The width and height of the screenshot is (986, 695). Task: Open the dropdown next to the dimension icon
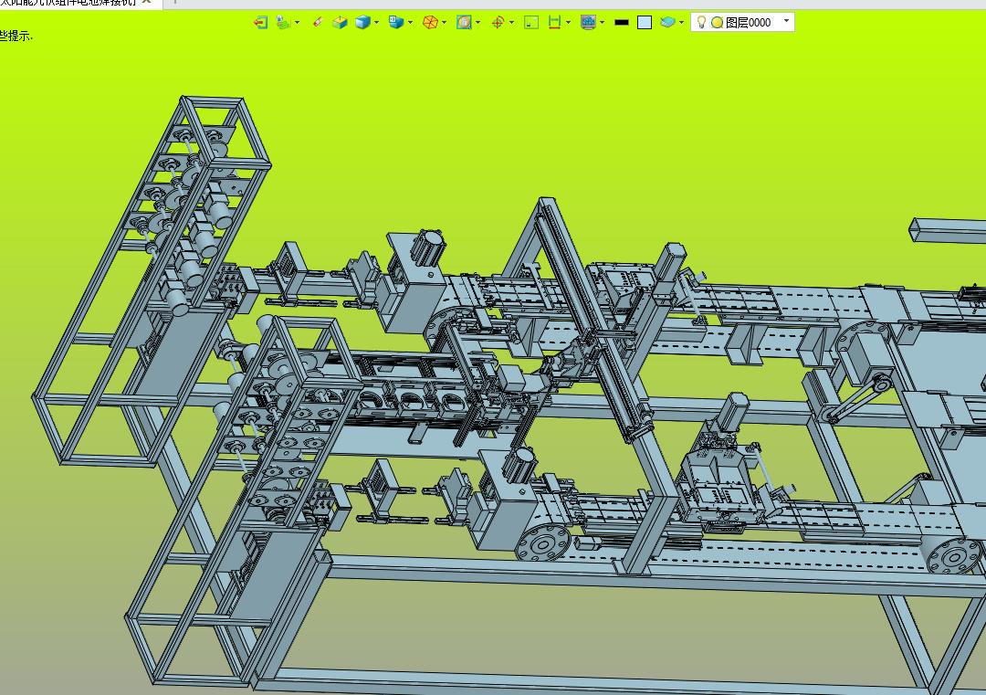click(x=568, y=23)
